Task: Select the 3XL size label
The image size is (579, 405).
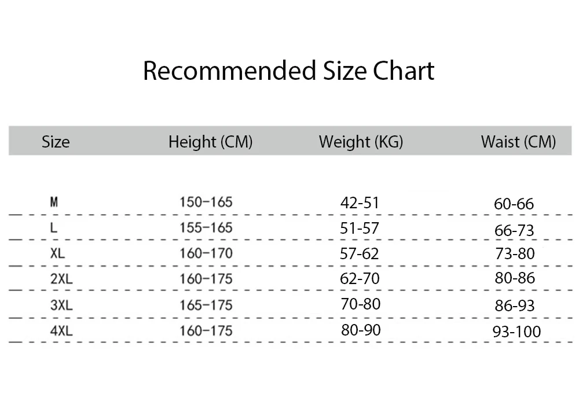Action: pos(61,305)
